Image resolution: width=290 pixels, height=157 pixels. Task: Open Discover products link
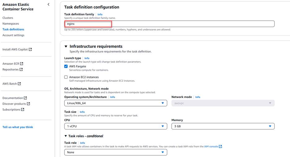click(14, 104)
